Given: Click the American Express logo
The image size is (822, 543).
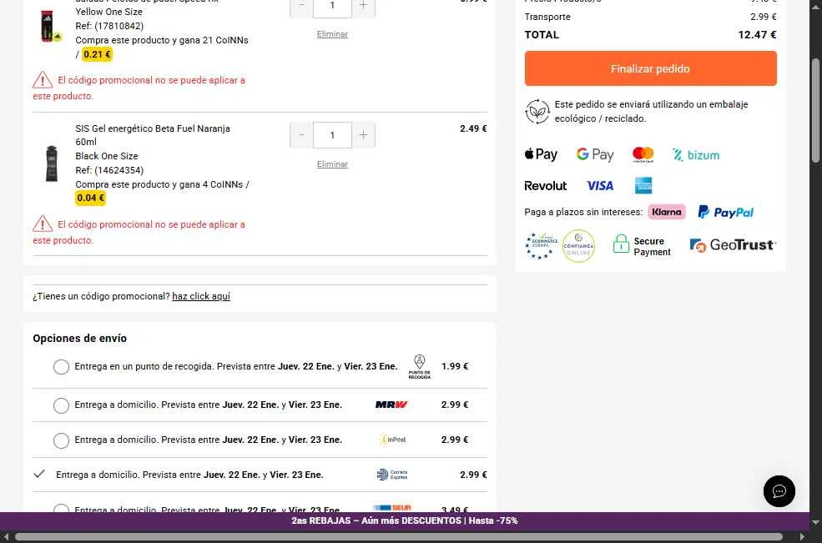Looking at the screenshot, I should (x=643, y=185).
